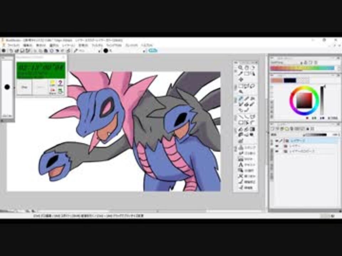Pick the dark navy background color swatch
This screenshot has height=256, width=342.
290,80
